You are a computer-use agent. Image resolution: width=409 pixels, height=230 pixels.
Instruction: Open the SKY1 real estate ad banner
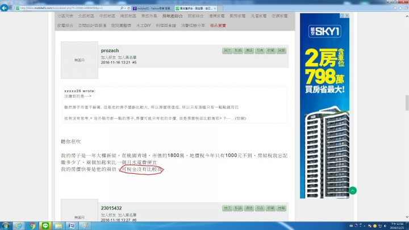324,106
